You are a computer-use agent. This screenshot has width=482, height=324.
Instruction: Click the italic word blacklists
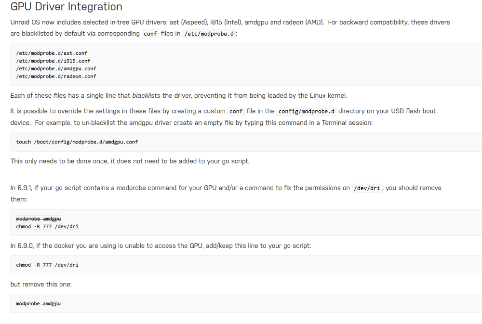[x=146, y=95]
